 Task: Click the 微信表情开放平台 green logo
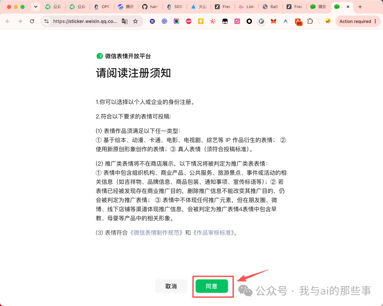click(x=100, y=56)
